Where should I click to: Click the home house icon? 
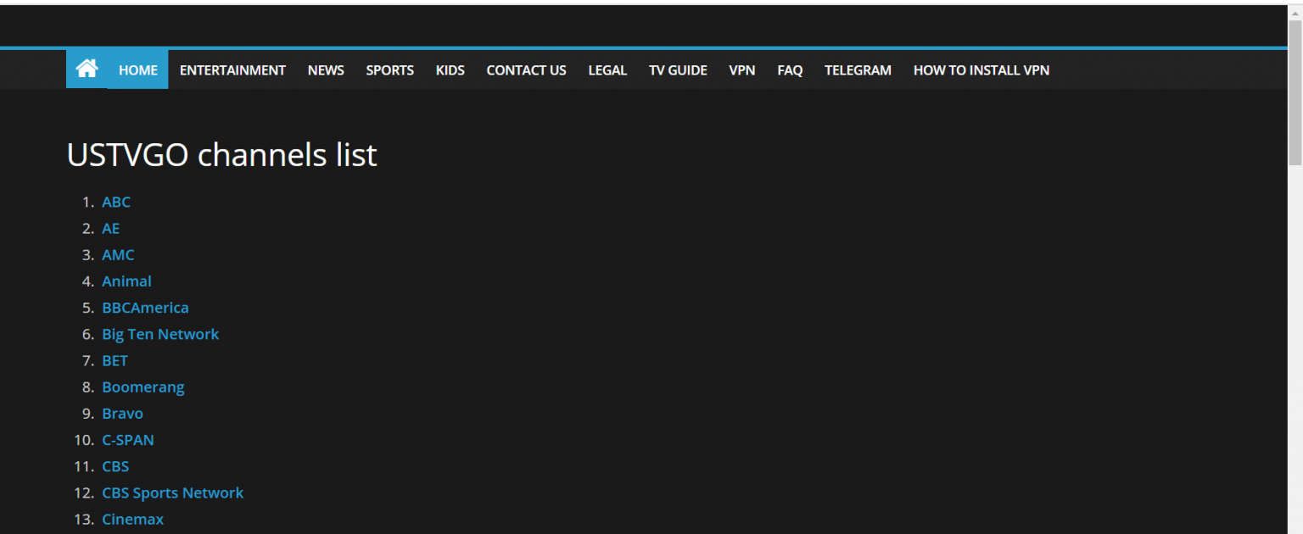tap(87, 69)
